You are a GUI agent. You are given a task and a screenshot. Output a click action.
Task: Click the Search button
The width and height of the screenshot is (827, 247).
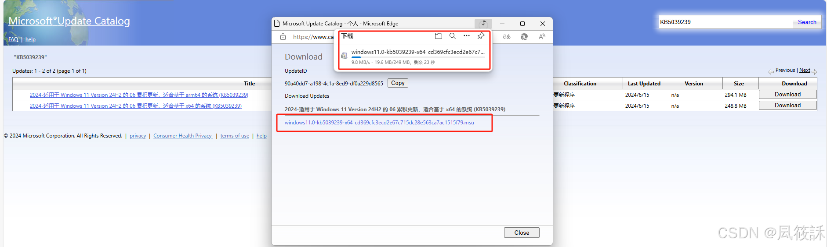(807, 22)
